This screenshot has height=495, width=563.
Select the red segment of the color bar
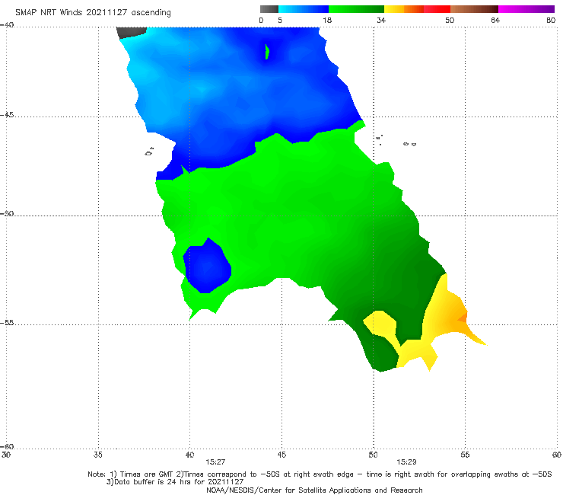click(437, 9)
